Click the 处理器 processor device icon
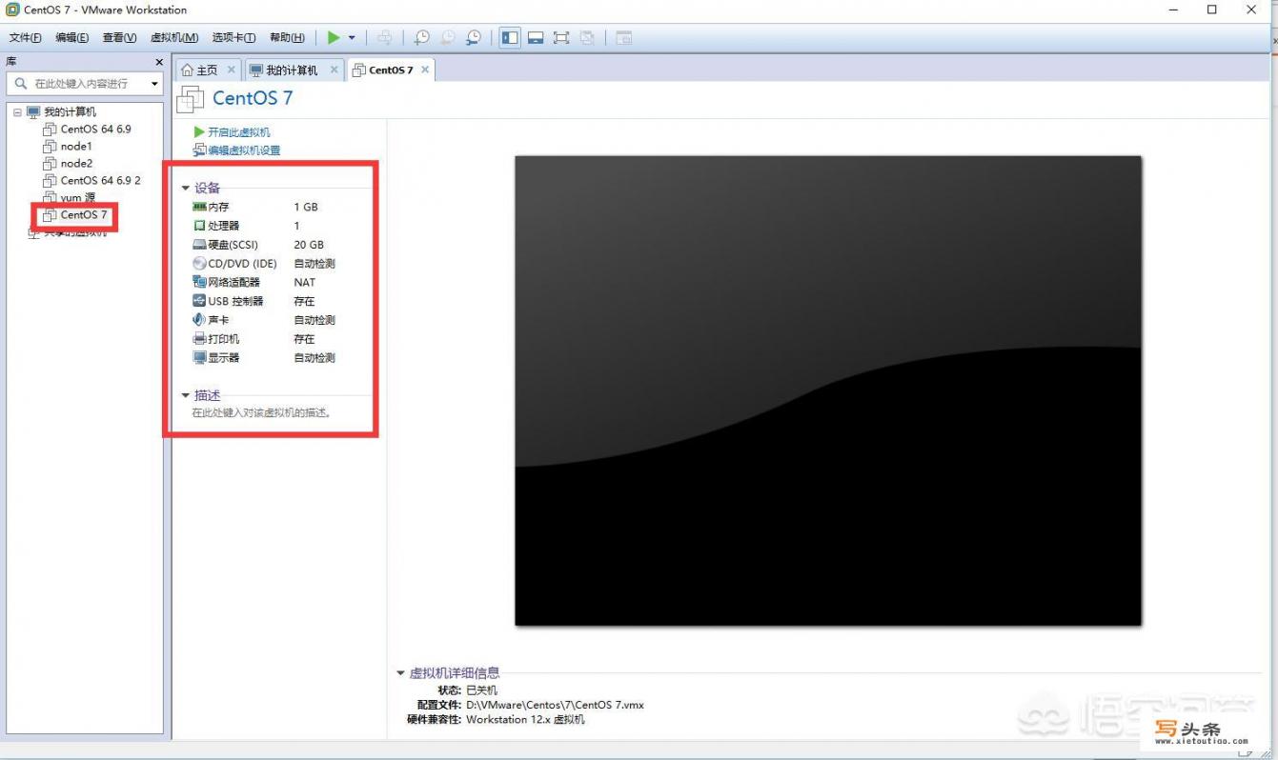This screenshot has width=1278, height=760. pos(199,226)
